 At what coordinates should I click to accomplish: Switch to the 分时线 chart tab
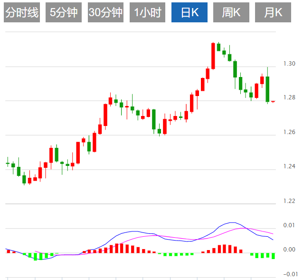pyautogui.click(x=22, y=12)
